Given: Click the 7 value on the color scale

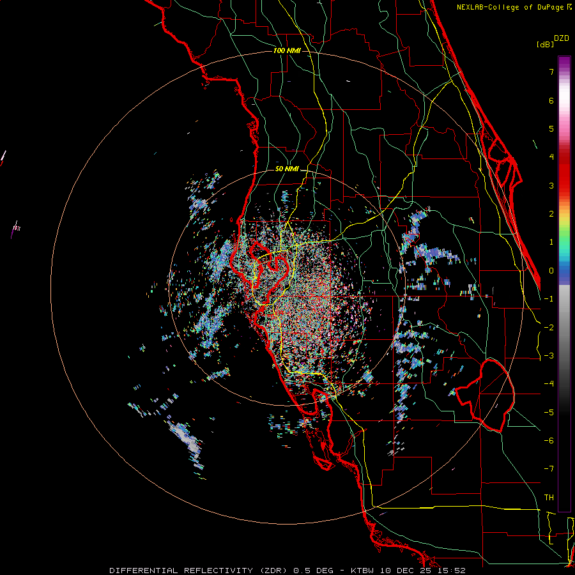Looking at the screenshot, I should point(551,72).
